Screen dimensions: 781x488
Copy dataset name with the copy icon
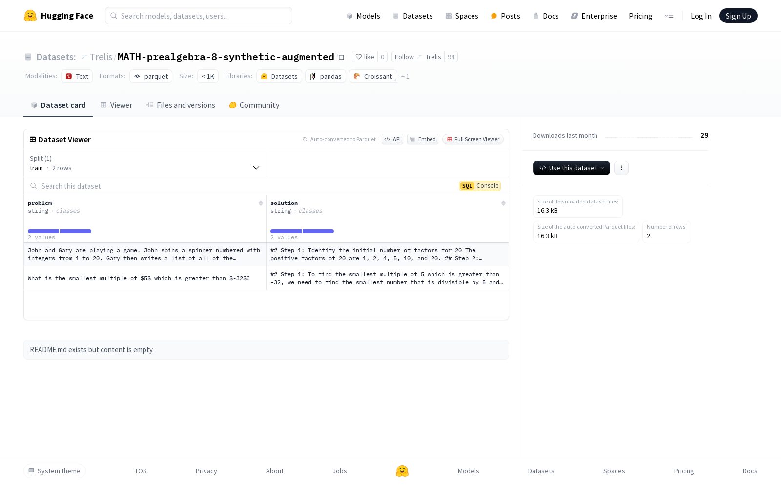click(341, 57)
